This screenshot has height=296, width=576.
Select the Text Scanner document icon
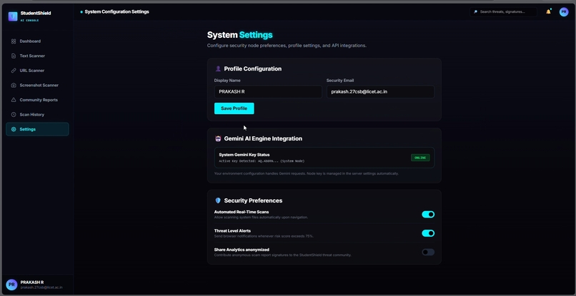pos(14,56)
